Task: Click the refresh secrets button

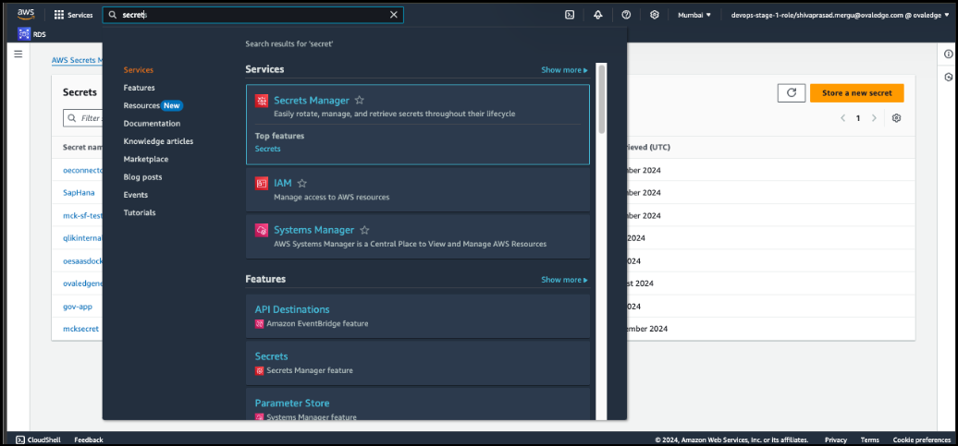Action: click(791, 93)
